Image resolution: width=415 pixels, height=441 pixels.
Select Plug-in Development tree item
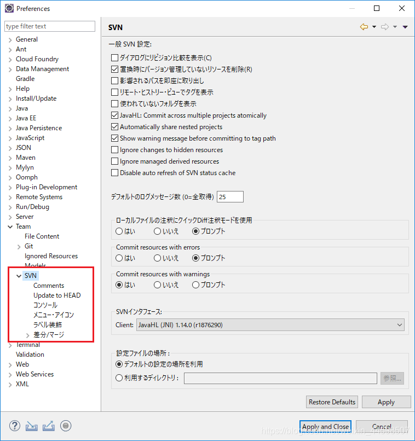(47, 187)
